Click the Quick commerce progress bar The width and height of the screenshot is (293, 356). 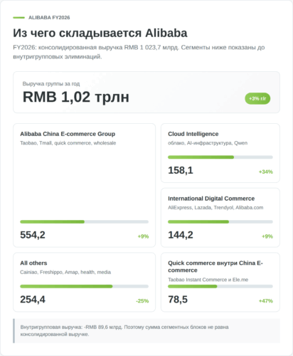tap(220, 286)
